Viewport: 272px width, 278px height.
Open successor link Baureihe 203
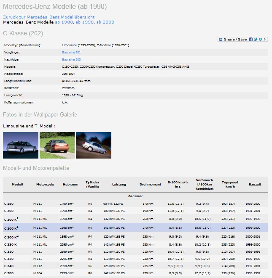coord(71,60)
